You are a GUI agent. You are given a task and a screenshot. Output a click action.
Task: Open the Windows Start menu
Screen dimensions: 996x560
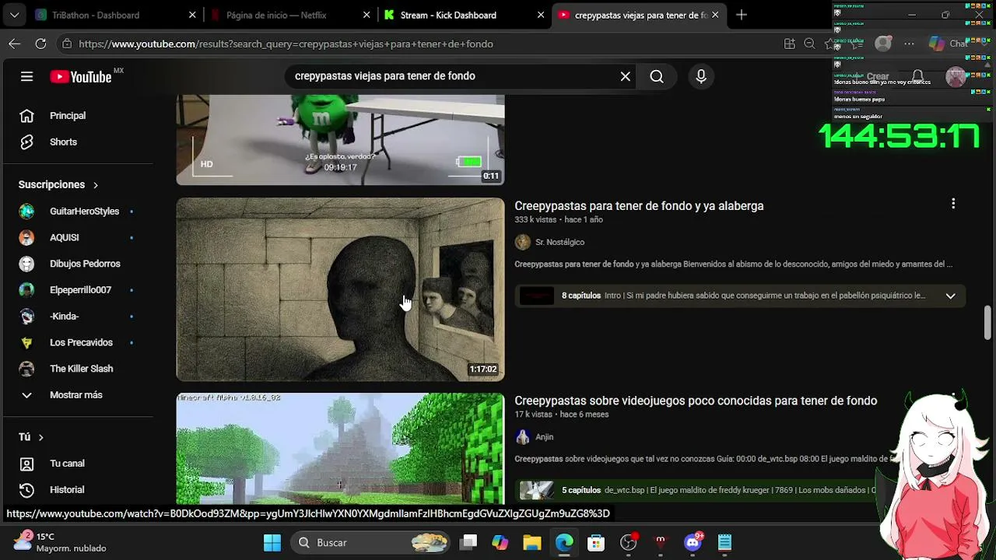tap(272, 543)
